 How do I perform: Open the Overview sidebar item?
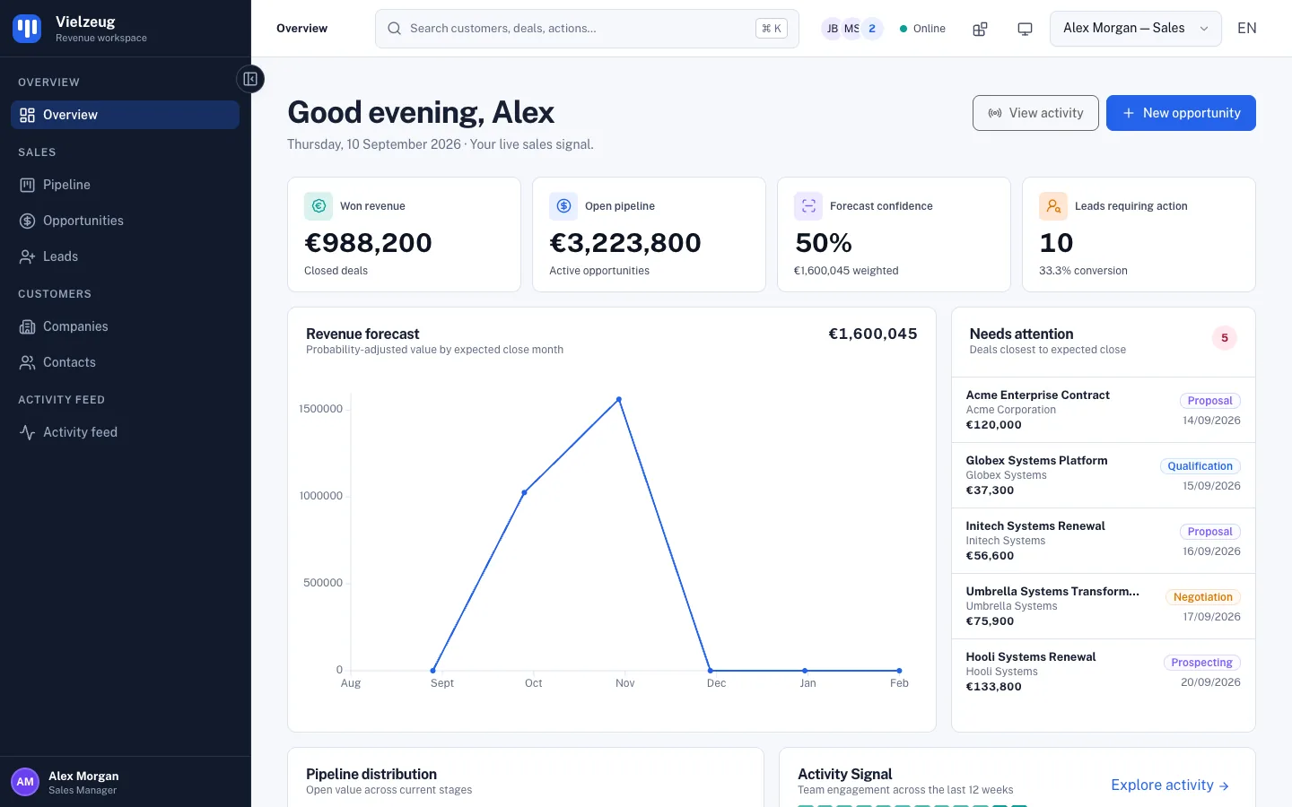point(125,115)
